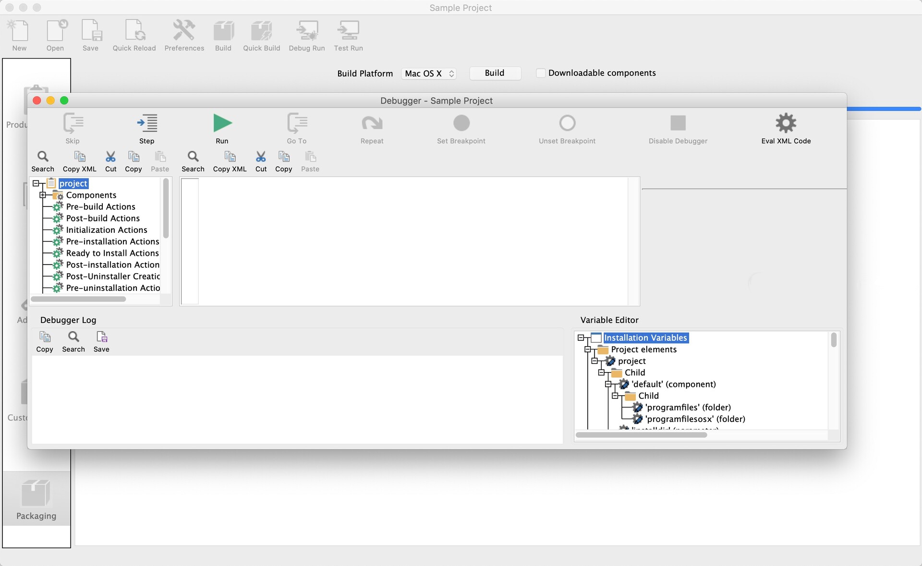
Task: Click the Variable Editor vertical scrollbar
Action: [x=834, y=340]
